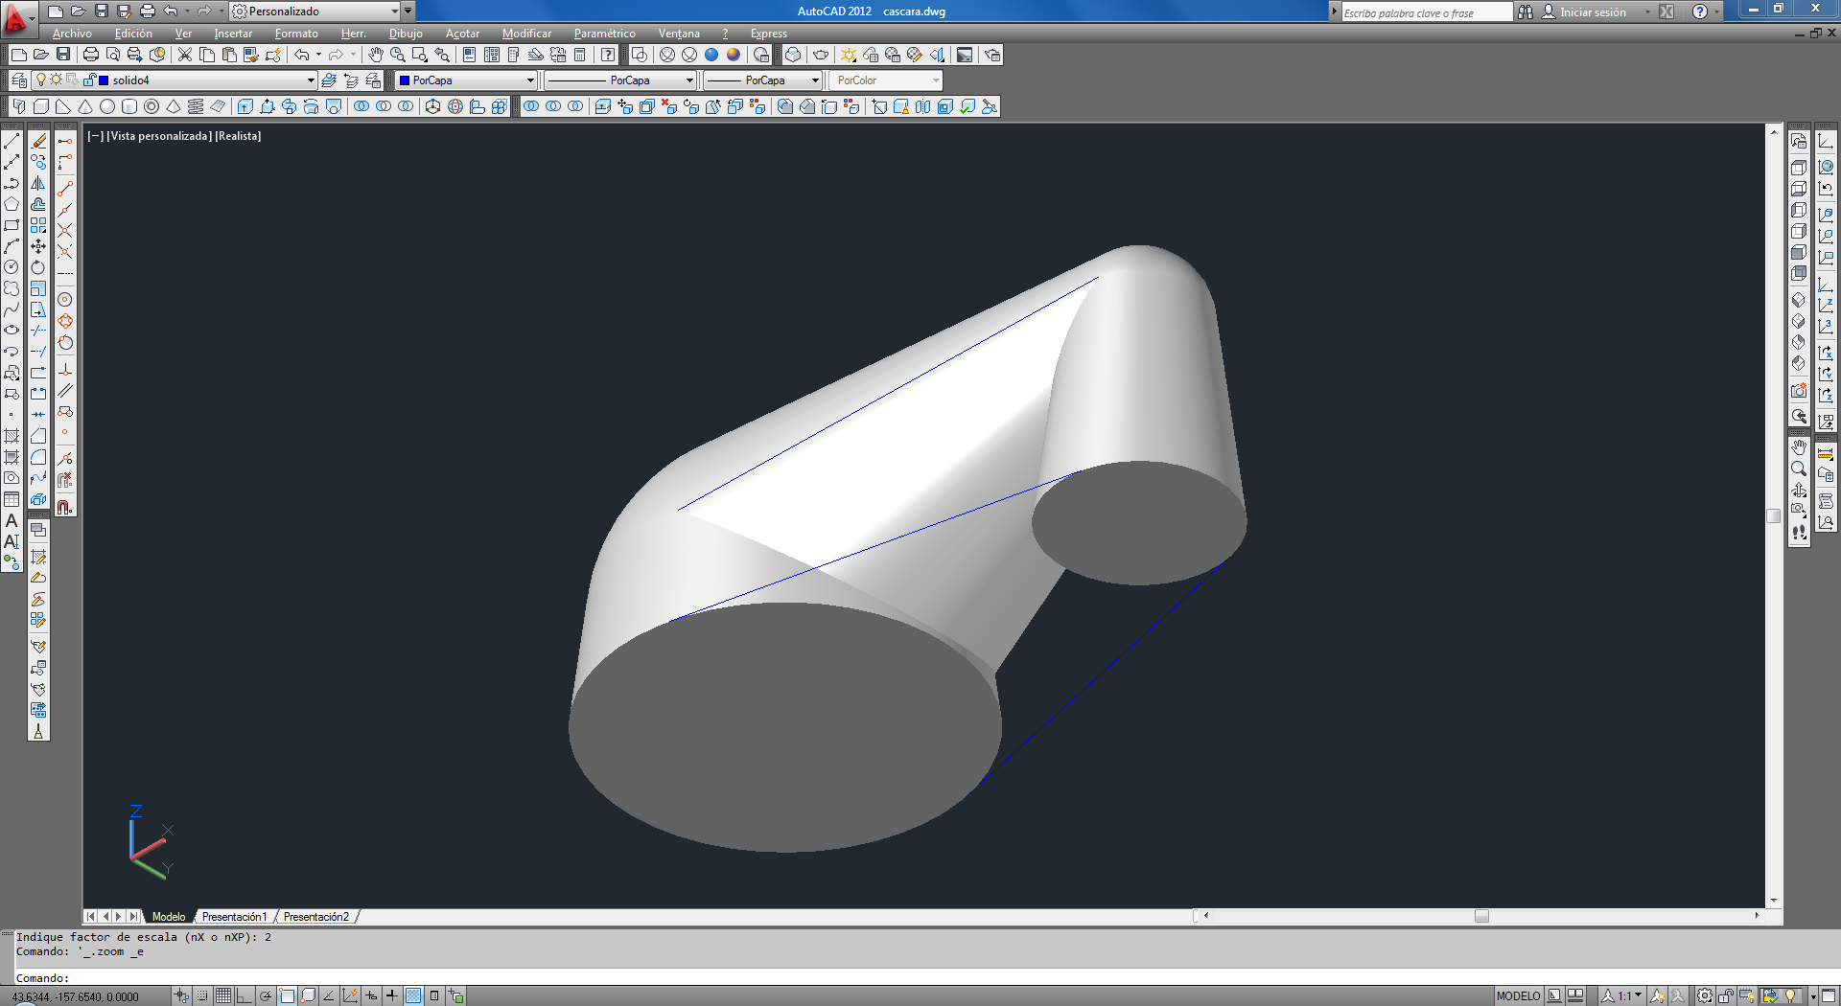This screenshot has height=1006, width=1841.
Task: Select the Endpoint object snap
Action: [65, 189]
